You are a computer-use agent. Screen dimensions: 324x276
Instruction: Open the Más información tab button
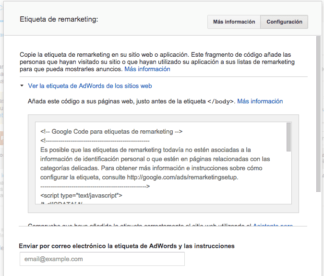[234, 22]
